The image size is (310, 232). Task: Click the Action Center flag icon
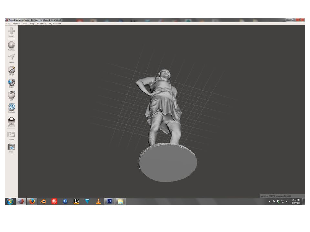(x=274, y=202)
